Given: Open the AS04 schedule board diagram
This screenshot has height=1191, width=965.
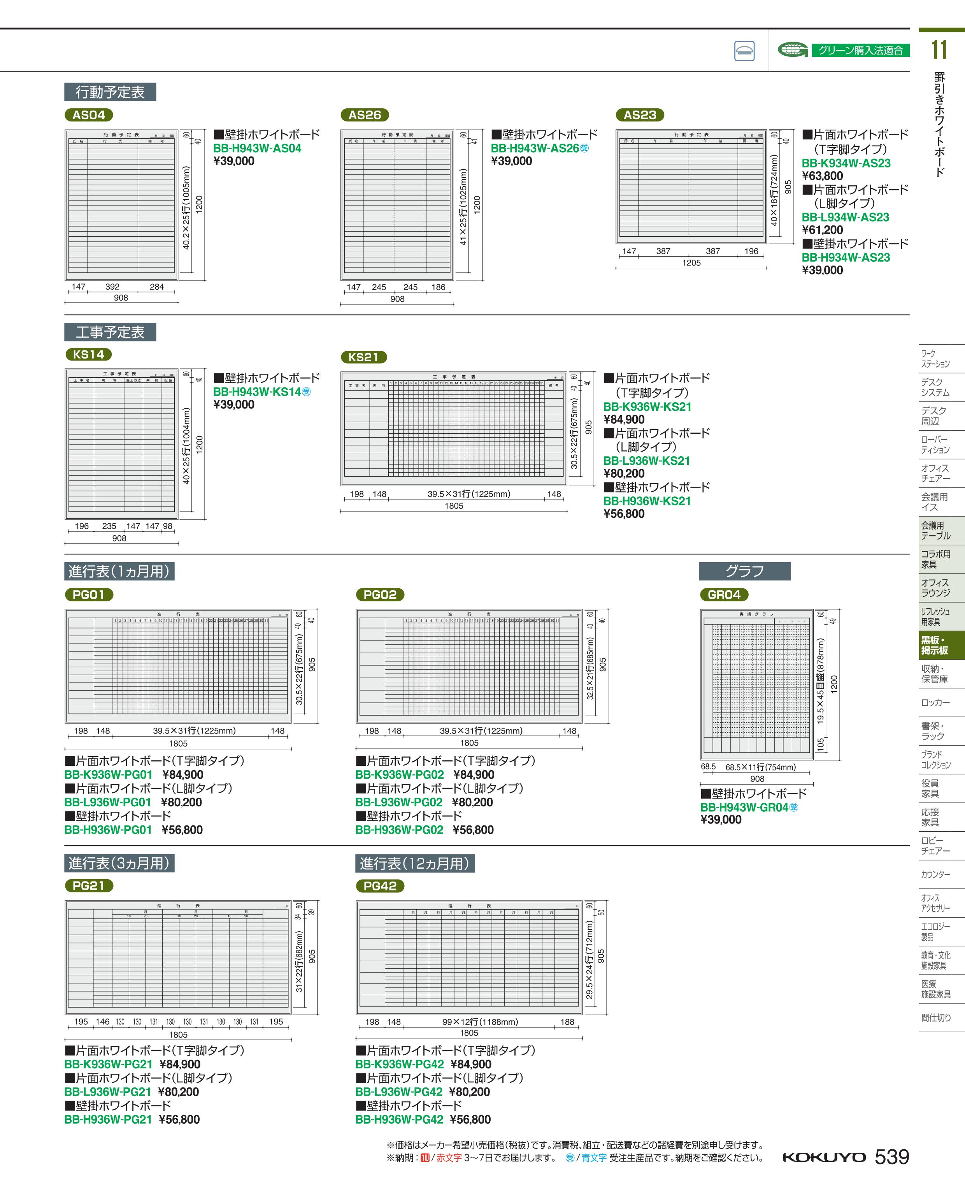Looking at the screenshot, I should coord(121,205).
